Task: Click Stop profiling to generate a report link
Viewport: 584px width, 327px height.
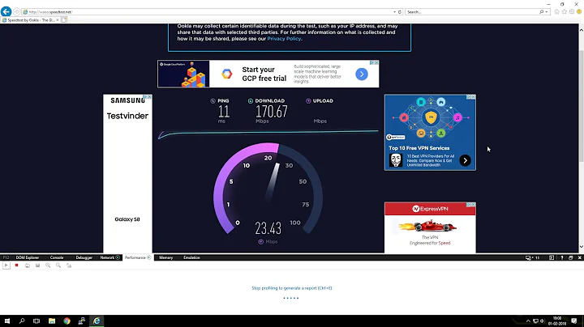Action: pyautogui.click(x=292, y=288)
